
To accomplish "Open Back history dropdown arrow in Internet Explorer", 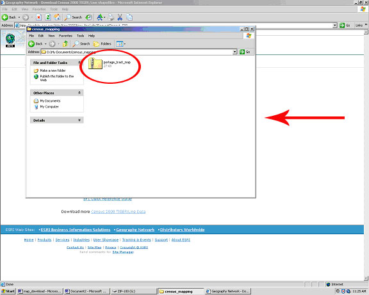I will click(x=19, y=17).
